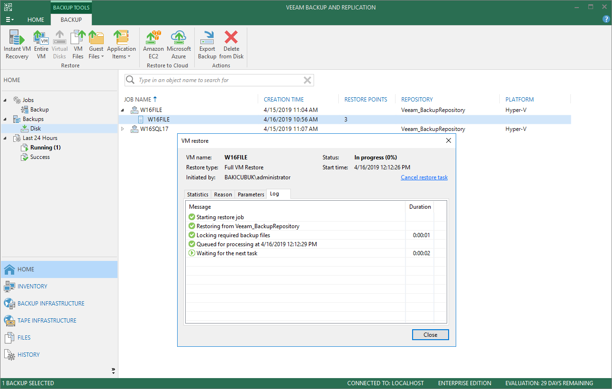Image resolution: width=612 pixels, height=389 pixels.
Task: Open VM Files restore
Action: coord(78,45)
